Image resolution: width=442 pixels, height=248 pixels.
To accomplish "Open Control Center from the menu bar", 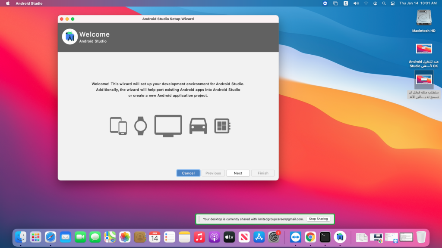I will 393,3.
